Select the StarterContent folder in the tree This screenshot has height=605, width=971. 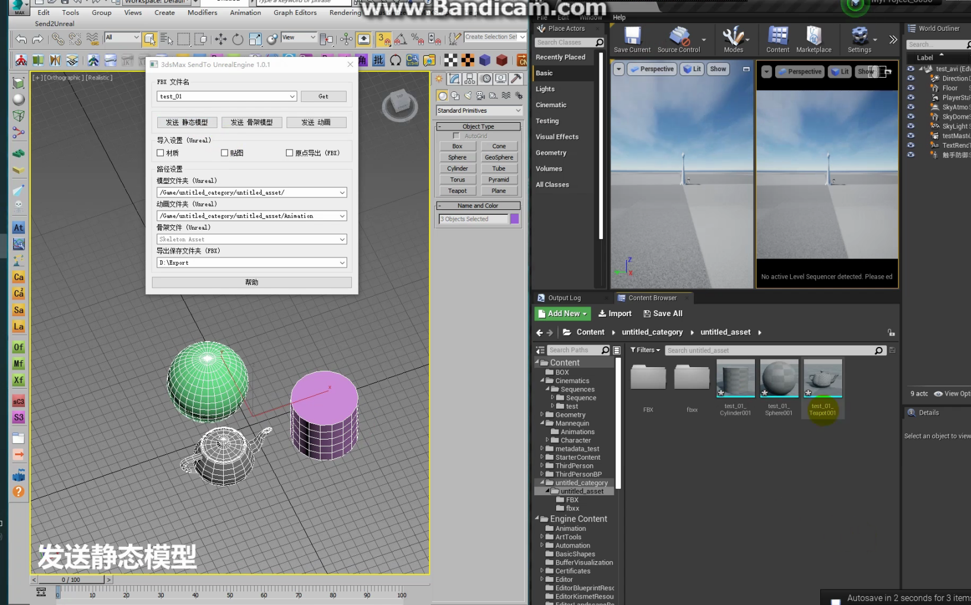pyautogui.click(x=577, y=457)
